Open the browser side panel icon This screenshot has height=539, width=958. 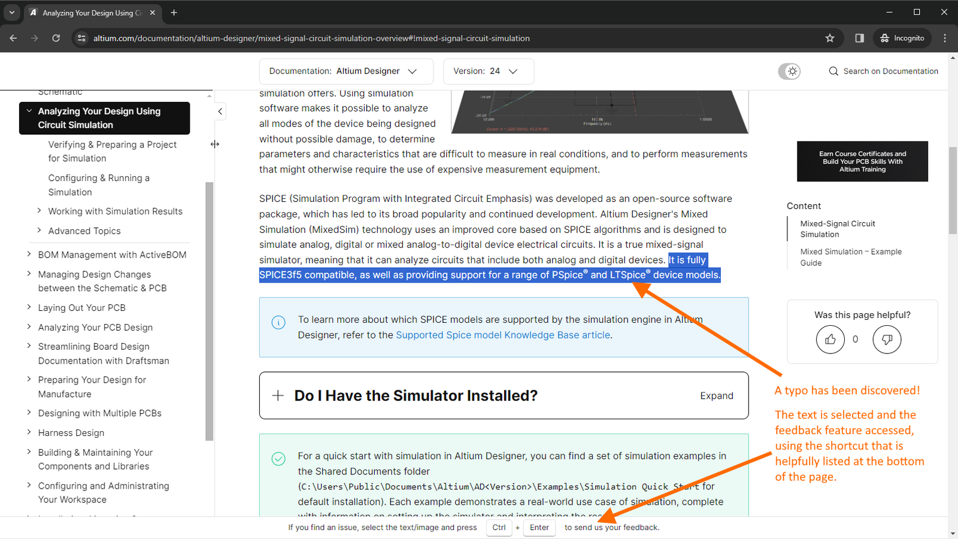859,38
